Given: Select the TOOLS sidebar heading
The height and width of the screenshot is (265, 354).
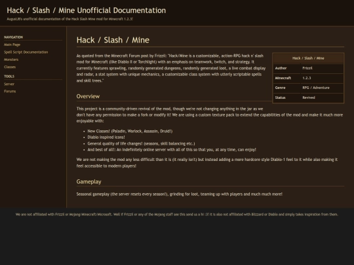Looking at the screenshot, I should point(9,77).
